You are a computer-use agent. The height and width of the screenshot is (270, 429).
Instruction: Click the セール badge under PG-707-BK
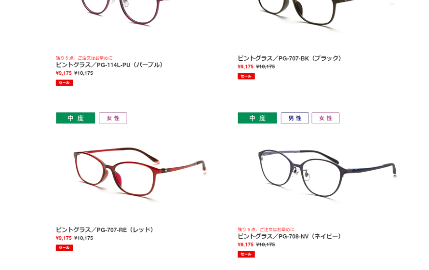246,76
